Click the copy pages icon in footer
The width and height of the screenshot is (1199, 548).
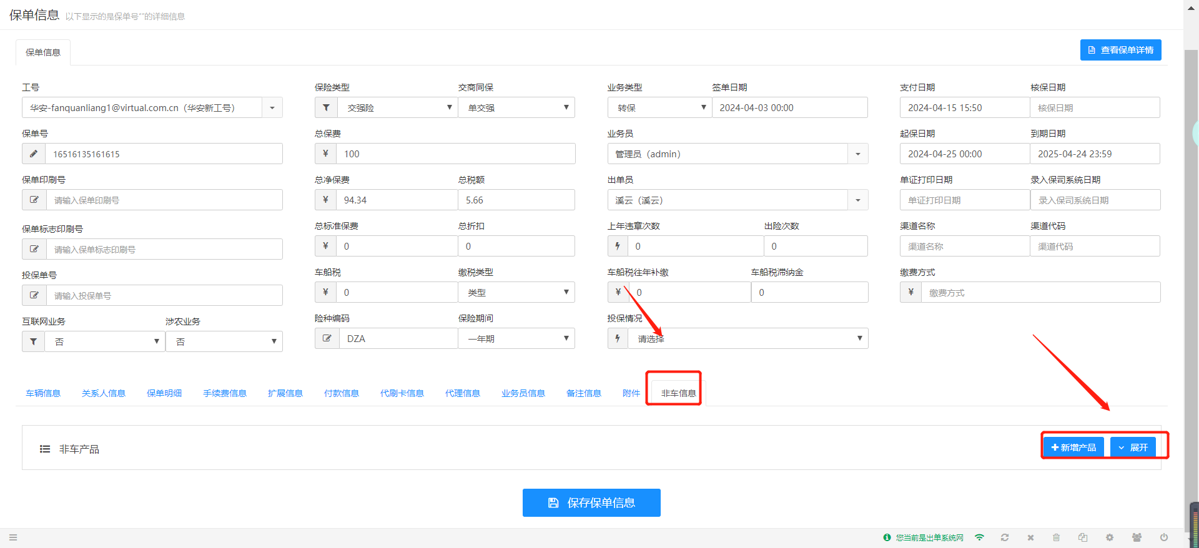click(1083, 537)
